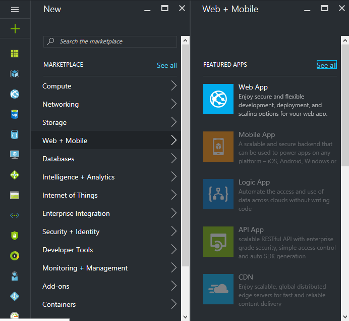
Task: Expand the Networking category chevron
Action: coord(174,104)
